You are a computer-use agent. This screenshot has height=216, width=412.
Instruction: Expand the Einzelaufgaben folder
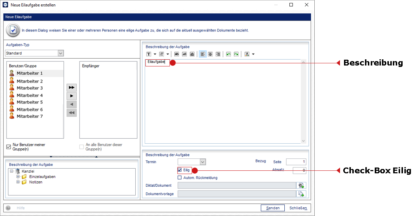tap(18, 177)
